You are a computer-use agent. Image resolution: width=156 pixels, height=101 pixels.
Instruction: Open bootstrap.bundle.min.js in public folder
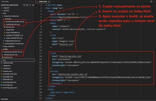tap(13, 52)
